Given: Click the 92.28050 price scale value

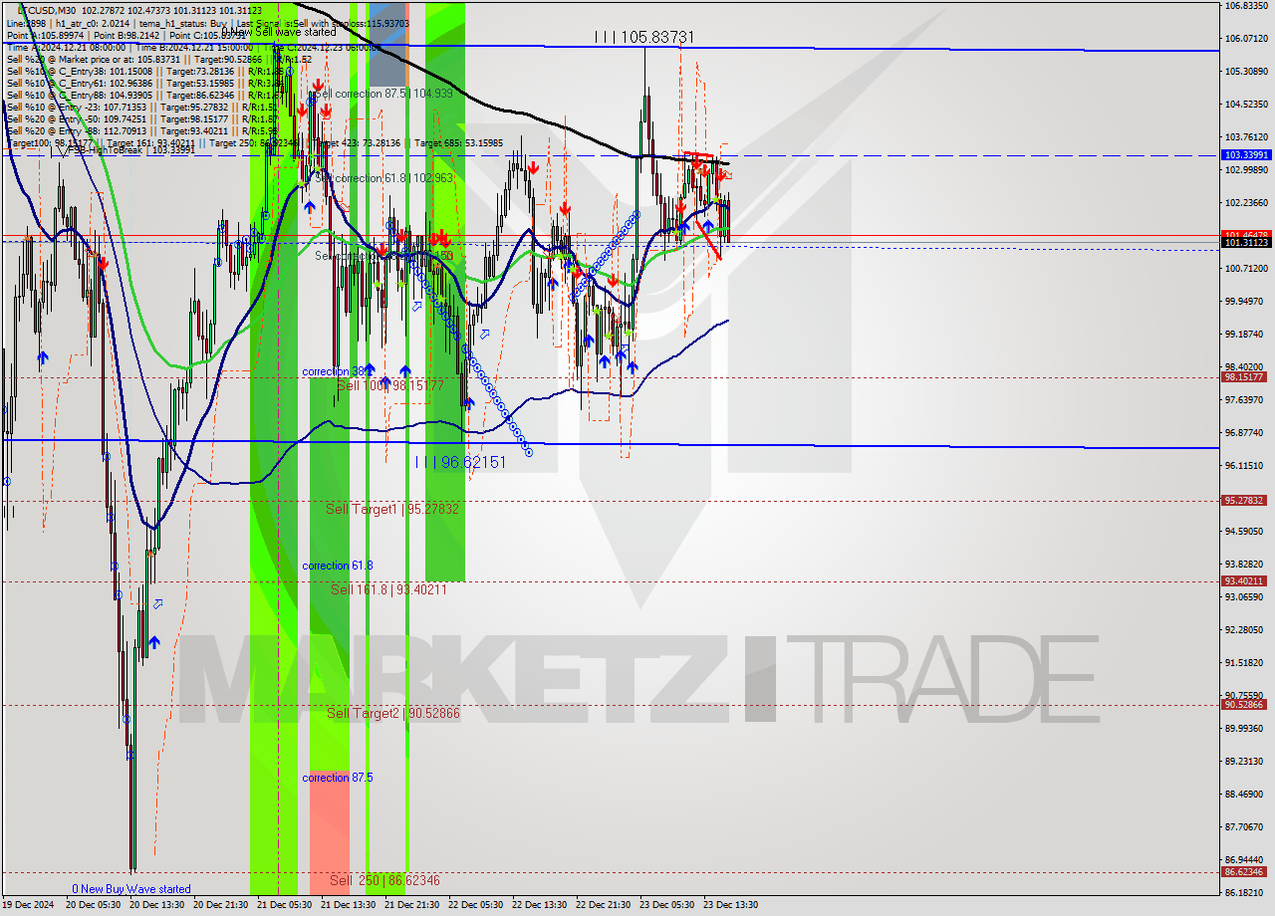Looking at the screenshot, I should [x=1246, y=630].
